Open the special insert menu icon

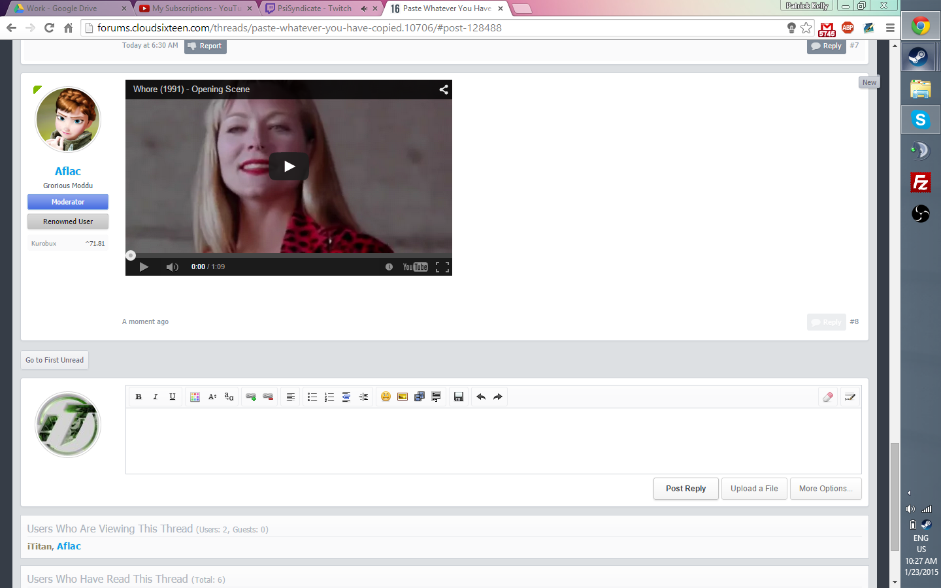(x=437, y=397)
